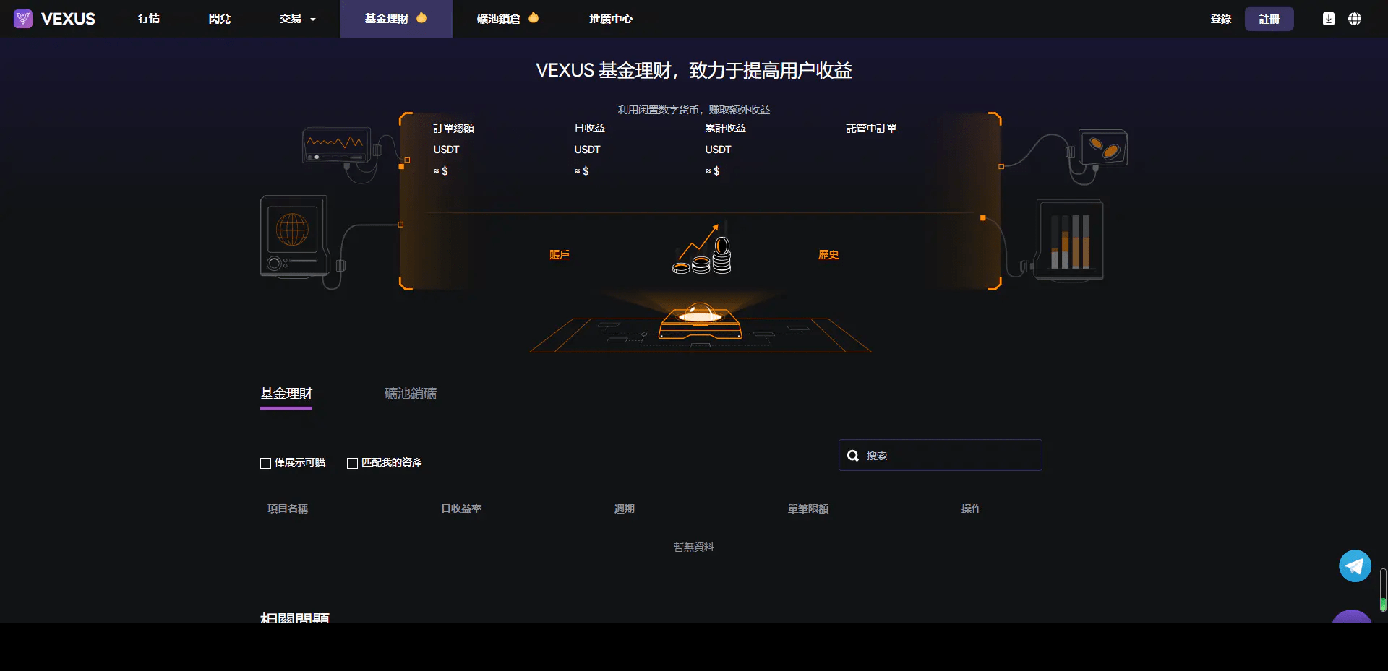Click the 日收益 label
The width and height of the screenshot is (1388, 671).
pos(590,128)
